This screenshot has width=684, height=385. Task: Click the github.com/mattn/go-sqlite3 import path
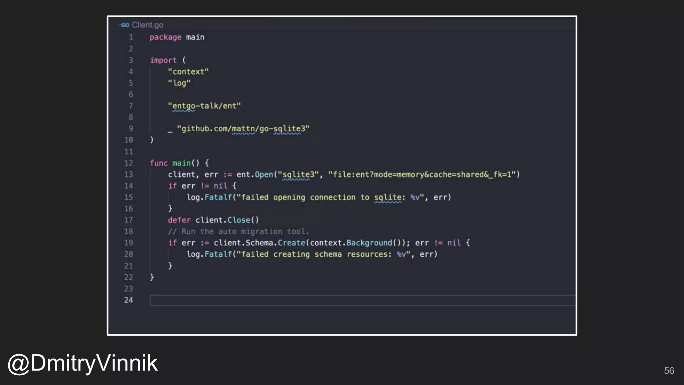243,129
